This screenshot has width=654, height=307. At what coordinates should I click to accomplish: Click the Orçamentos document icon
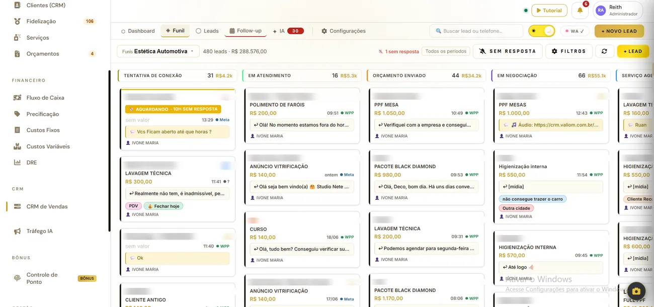tap(17, 53)
